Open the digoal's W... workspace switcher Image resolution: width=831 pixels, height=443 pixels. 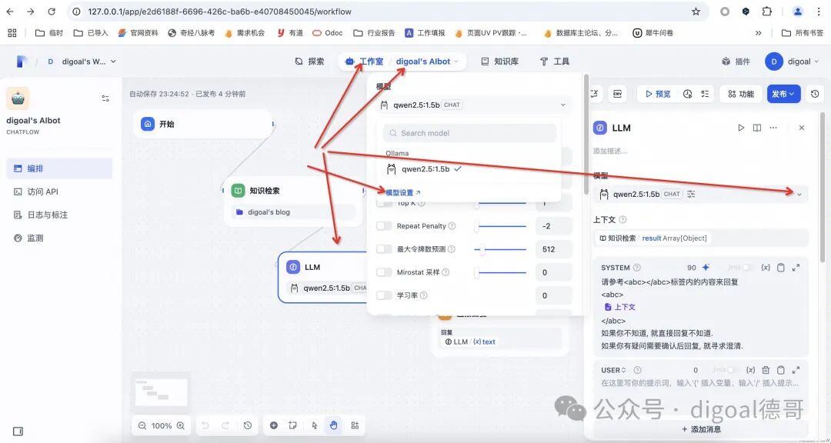81,62
